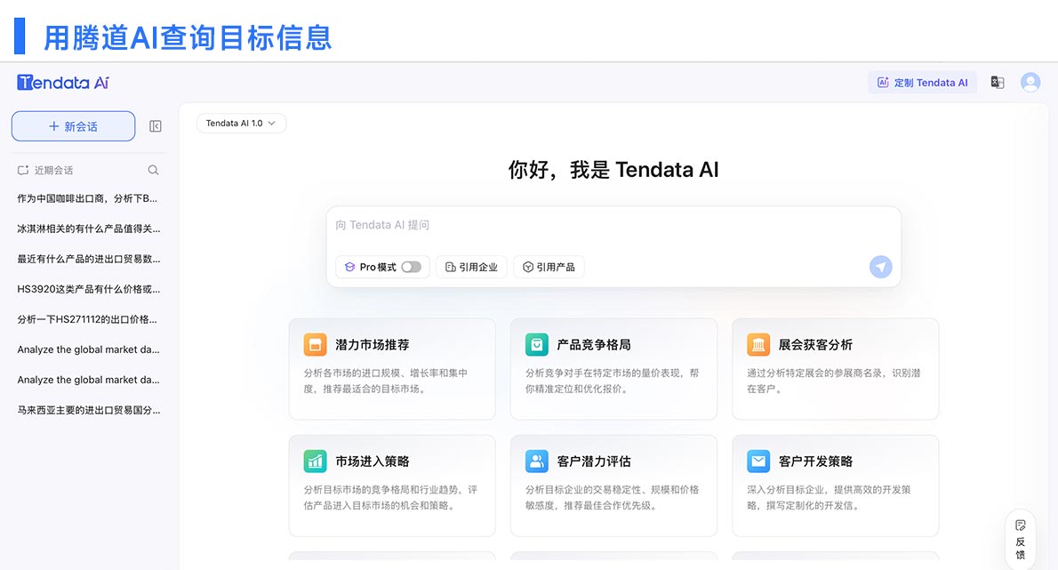The width and height of the screenshot is (1058, 570).
Task: Select the 市场进入策略 chart icon
Action: tap(315, 461)
